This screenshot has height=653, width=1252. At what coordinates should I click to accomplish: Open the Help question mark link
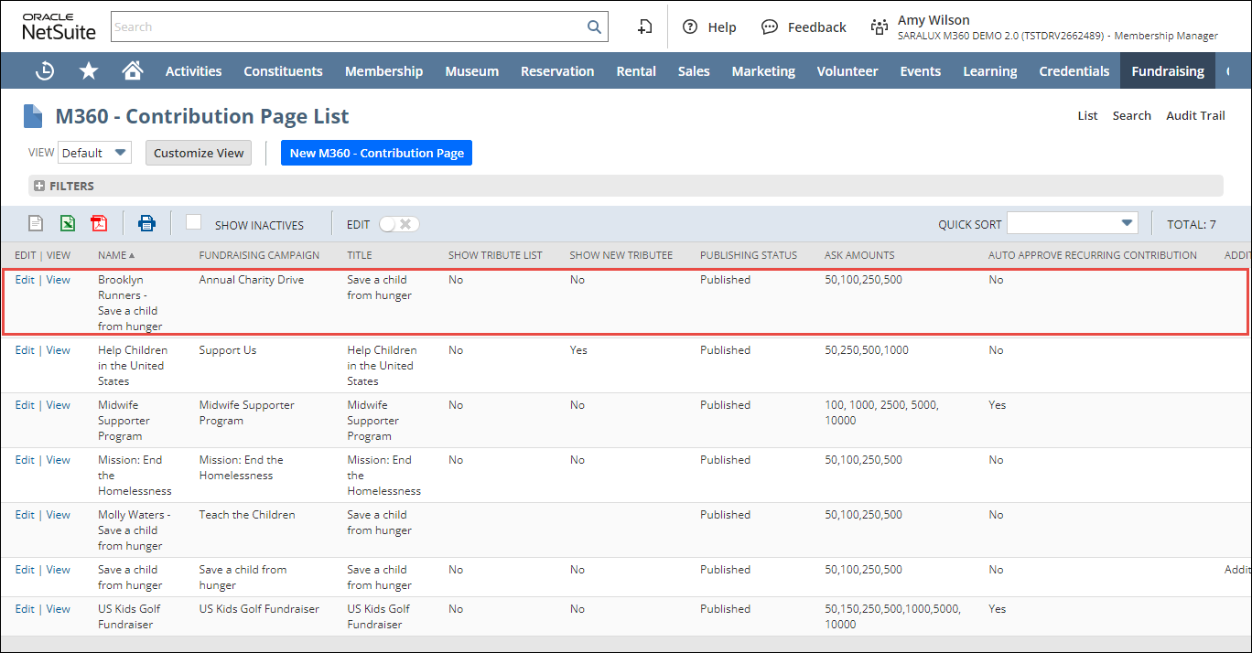click(x=709, y=27)
